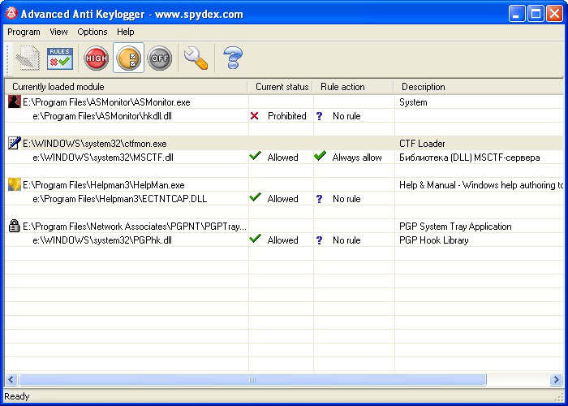
Task: Click the Библиотека (DLL) MSCTF-сервера description
Action: [x=470, y=158]
